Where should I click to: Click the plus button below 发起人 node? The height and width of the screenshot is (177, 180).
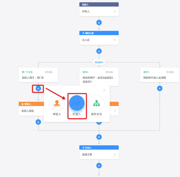click(x=99, y=22)
